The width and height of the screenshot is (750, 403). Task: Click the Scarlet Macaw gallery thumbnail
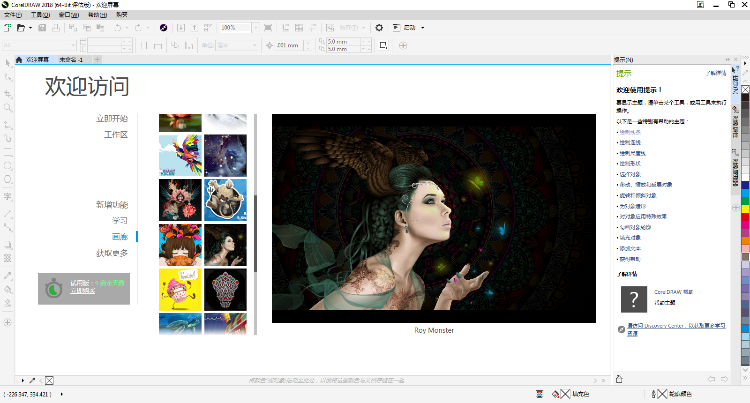[x=180, y=156]
